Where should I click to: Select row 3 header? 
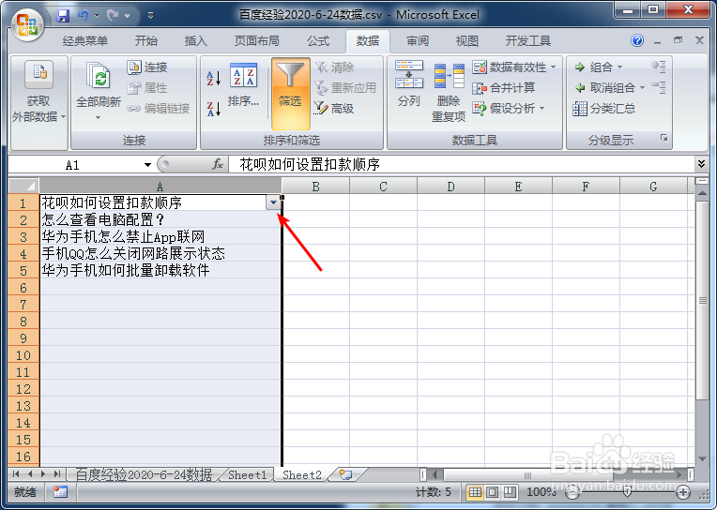[23, 237]
